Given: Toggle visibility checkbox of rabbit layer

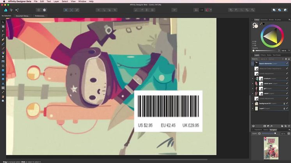Looking at the screenshot, I should coord(287,93).
